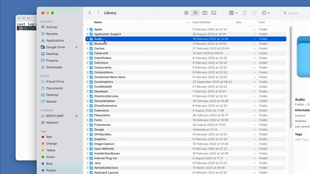
Task: Eject Google Drive
Action: tap(76, 47)
